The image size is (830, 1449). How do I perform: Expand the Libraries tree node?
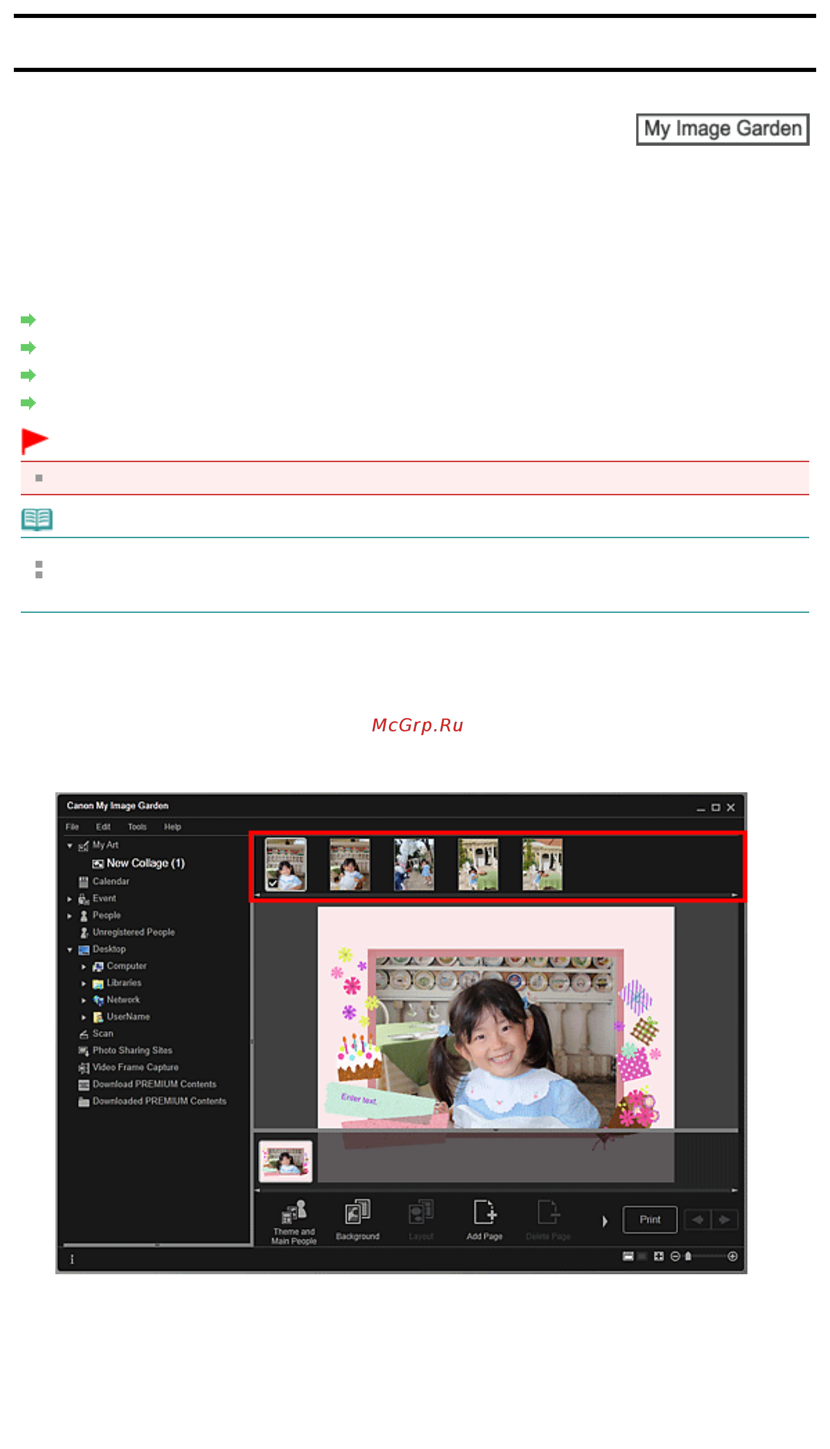(84, 984)
